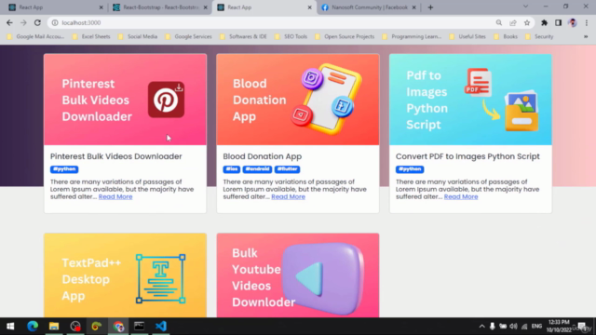Open a new browser tab
Screen dimensions: 596x335
tap(430, 7)
